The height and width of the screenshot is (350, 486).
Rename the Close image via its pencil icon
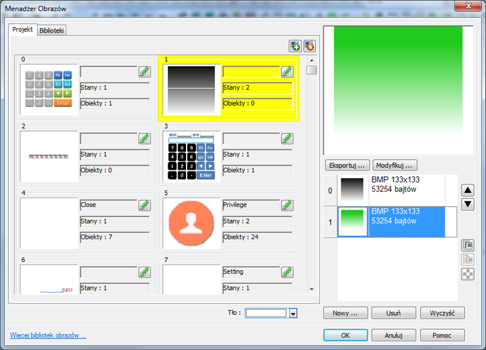pos(144,205)
